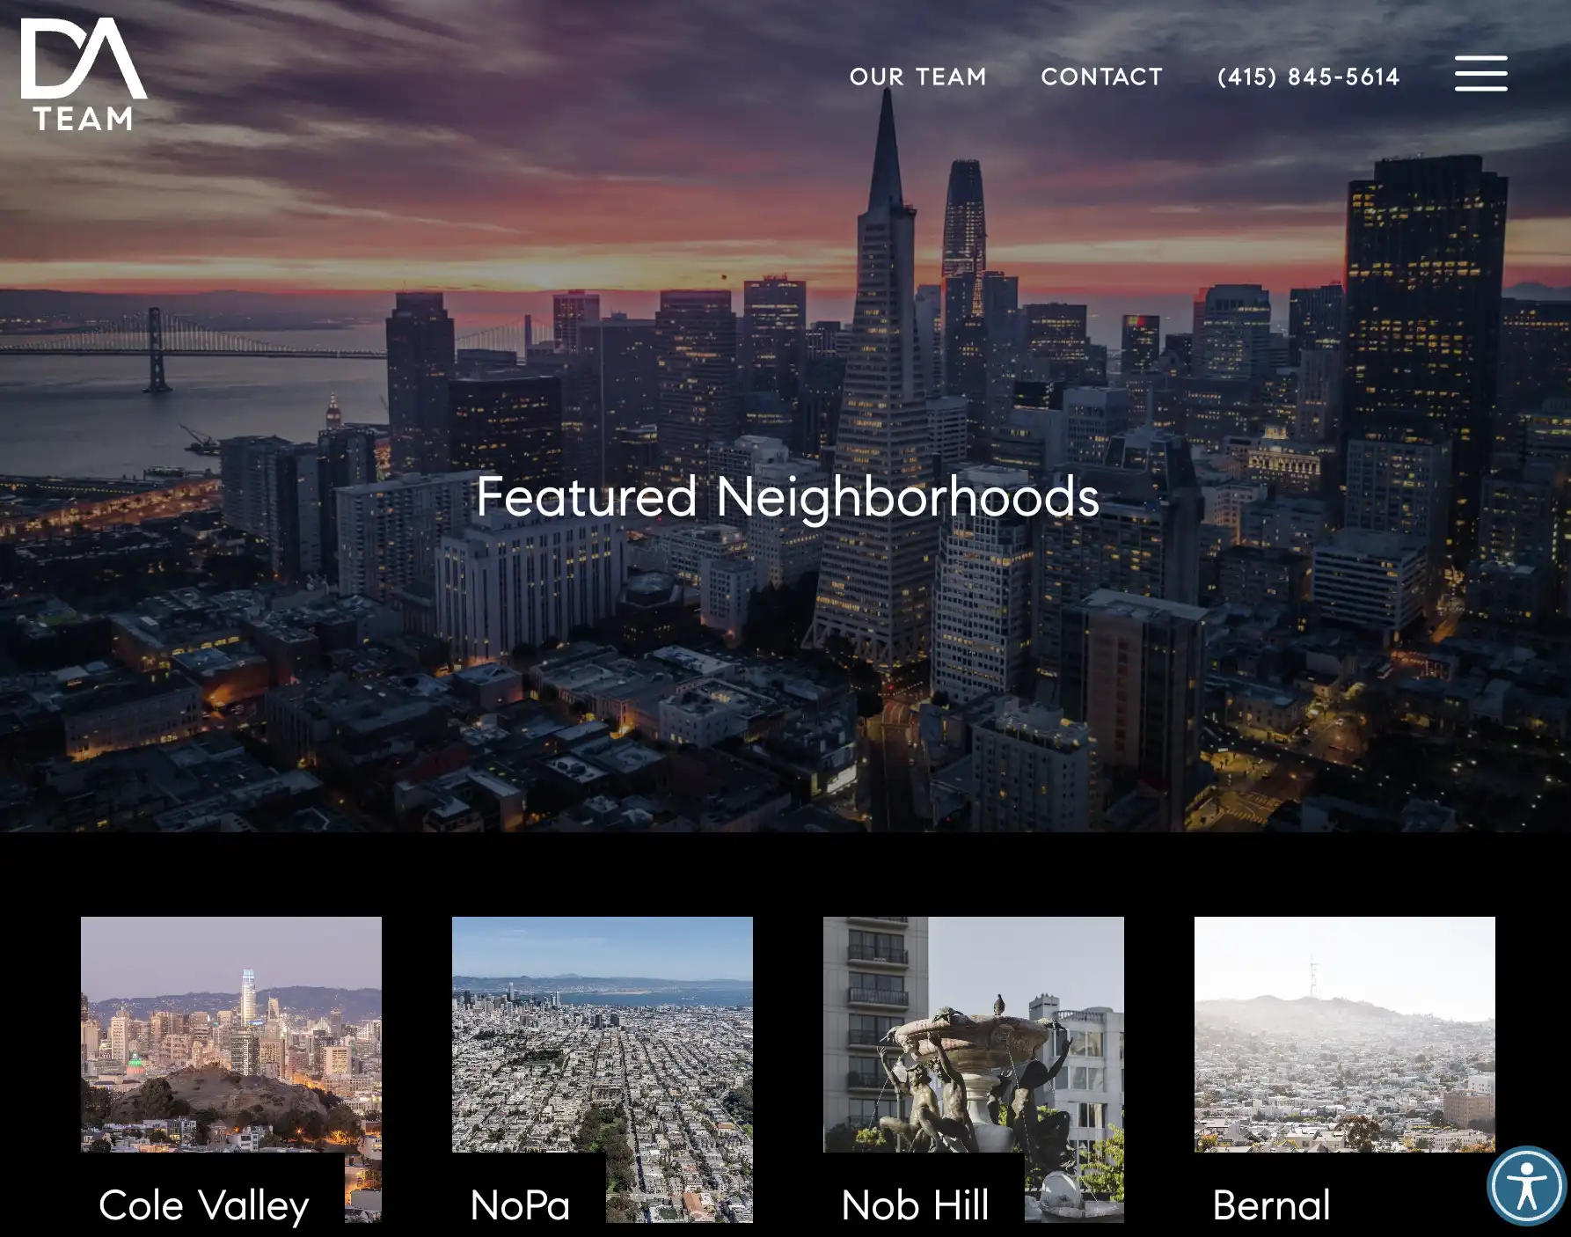This screenshot has height=1237, width=1571.
Task: Click the Bernal text label
Action: click(1271, 1205)
